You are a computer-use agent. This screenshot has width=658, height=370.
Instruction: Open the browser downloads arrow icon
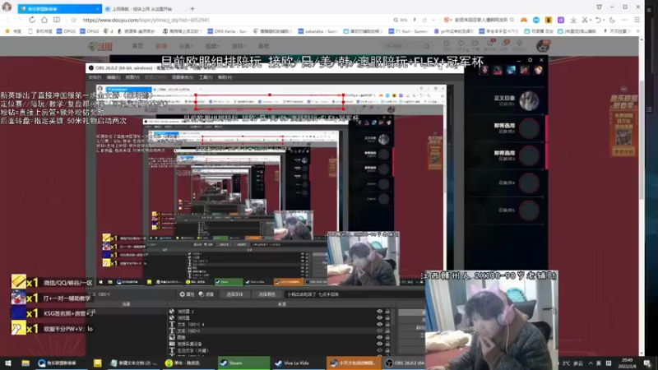click(x=573, y=20)
